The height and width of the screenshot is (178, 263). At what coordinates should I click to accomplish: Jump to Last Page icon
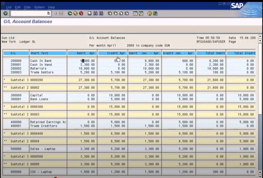click(x=127, y=13)
